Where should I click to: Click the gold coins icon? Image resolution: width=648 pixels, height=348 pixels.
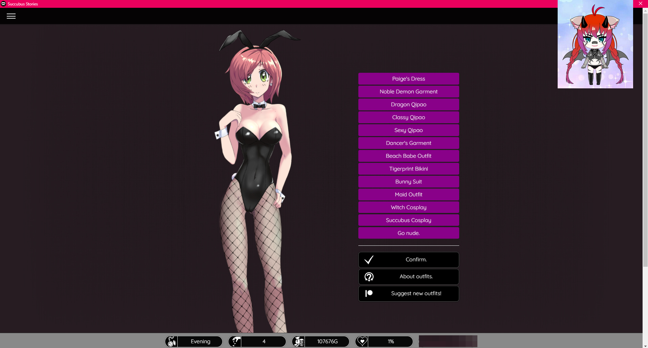coord(298,342)
